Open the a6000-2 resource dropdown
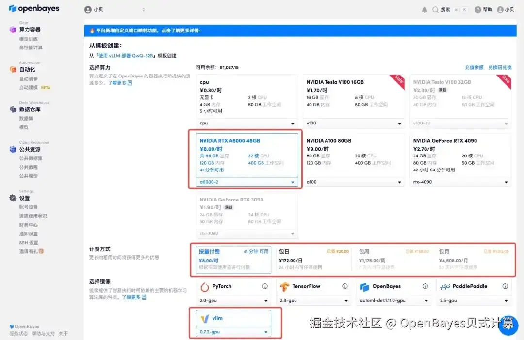 click(x=247, y=182)
